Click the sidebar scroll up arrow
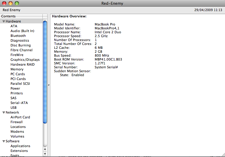The image size is (225, 157). [45, 149]
